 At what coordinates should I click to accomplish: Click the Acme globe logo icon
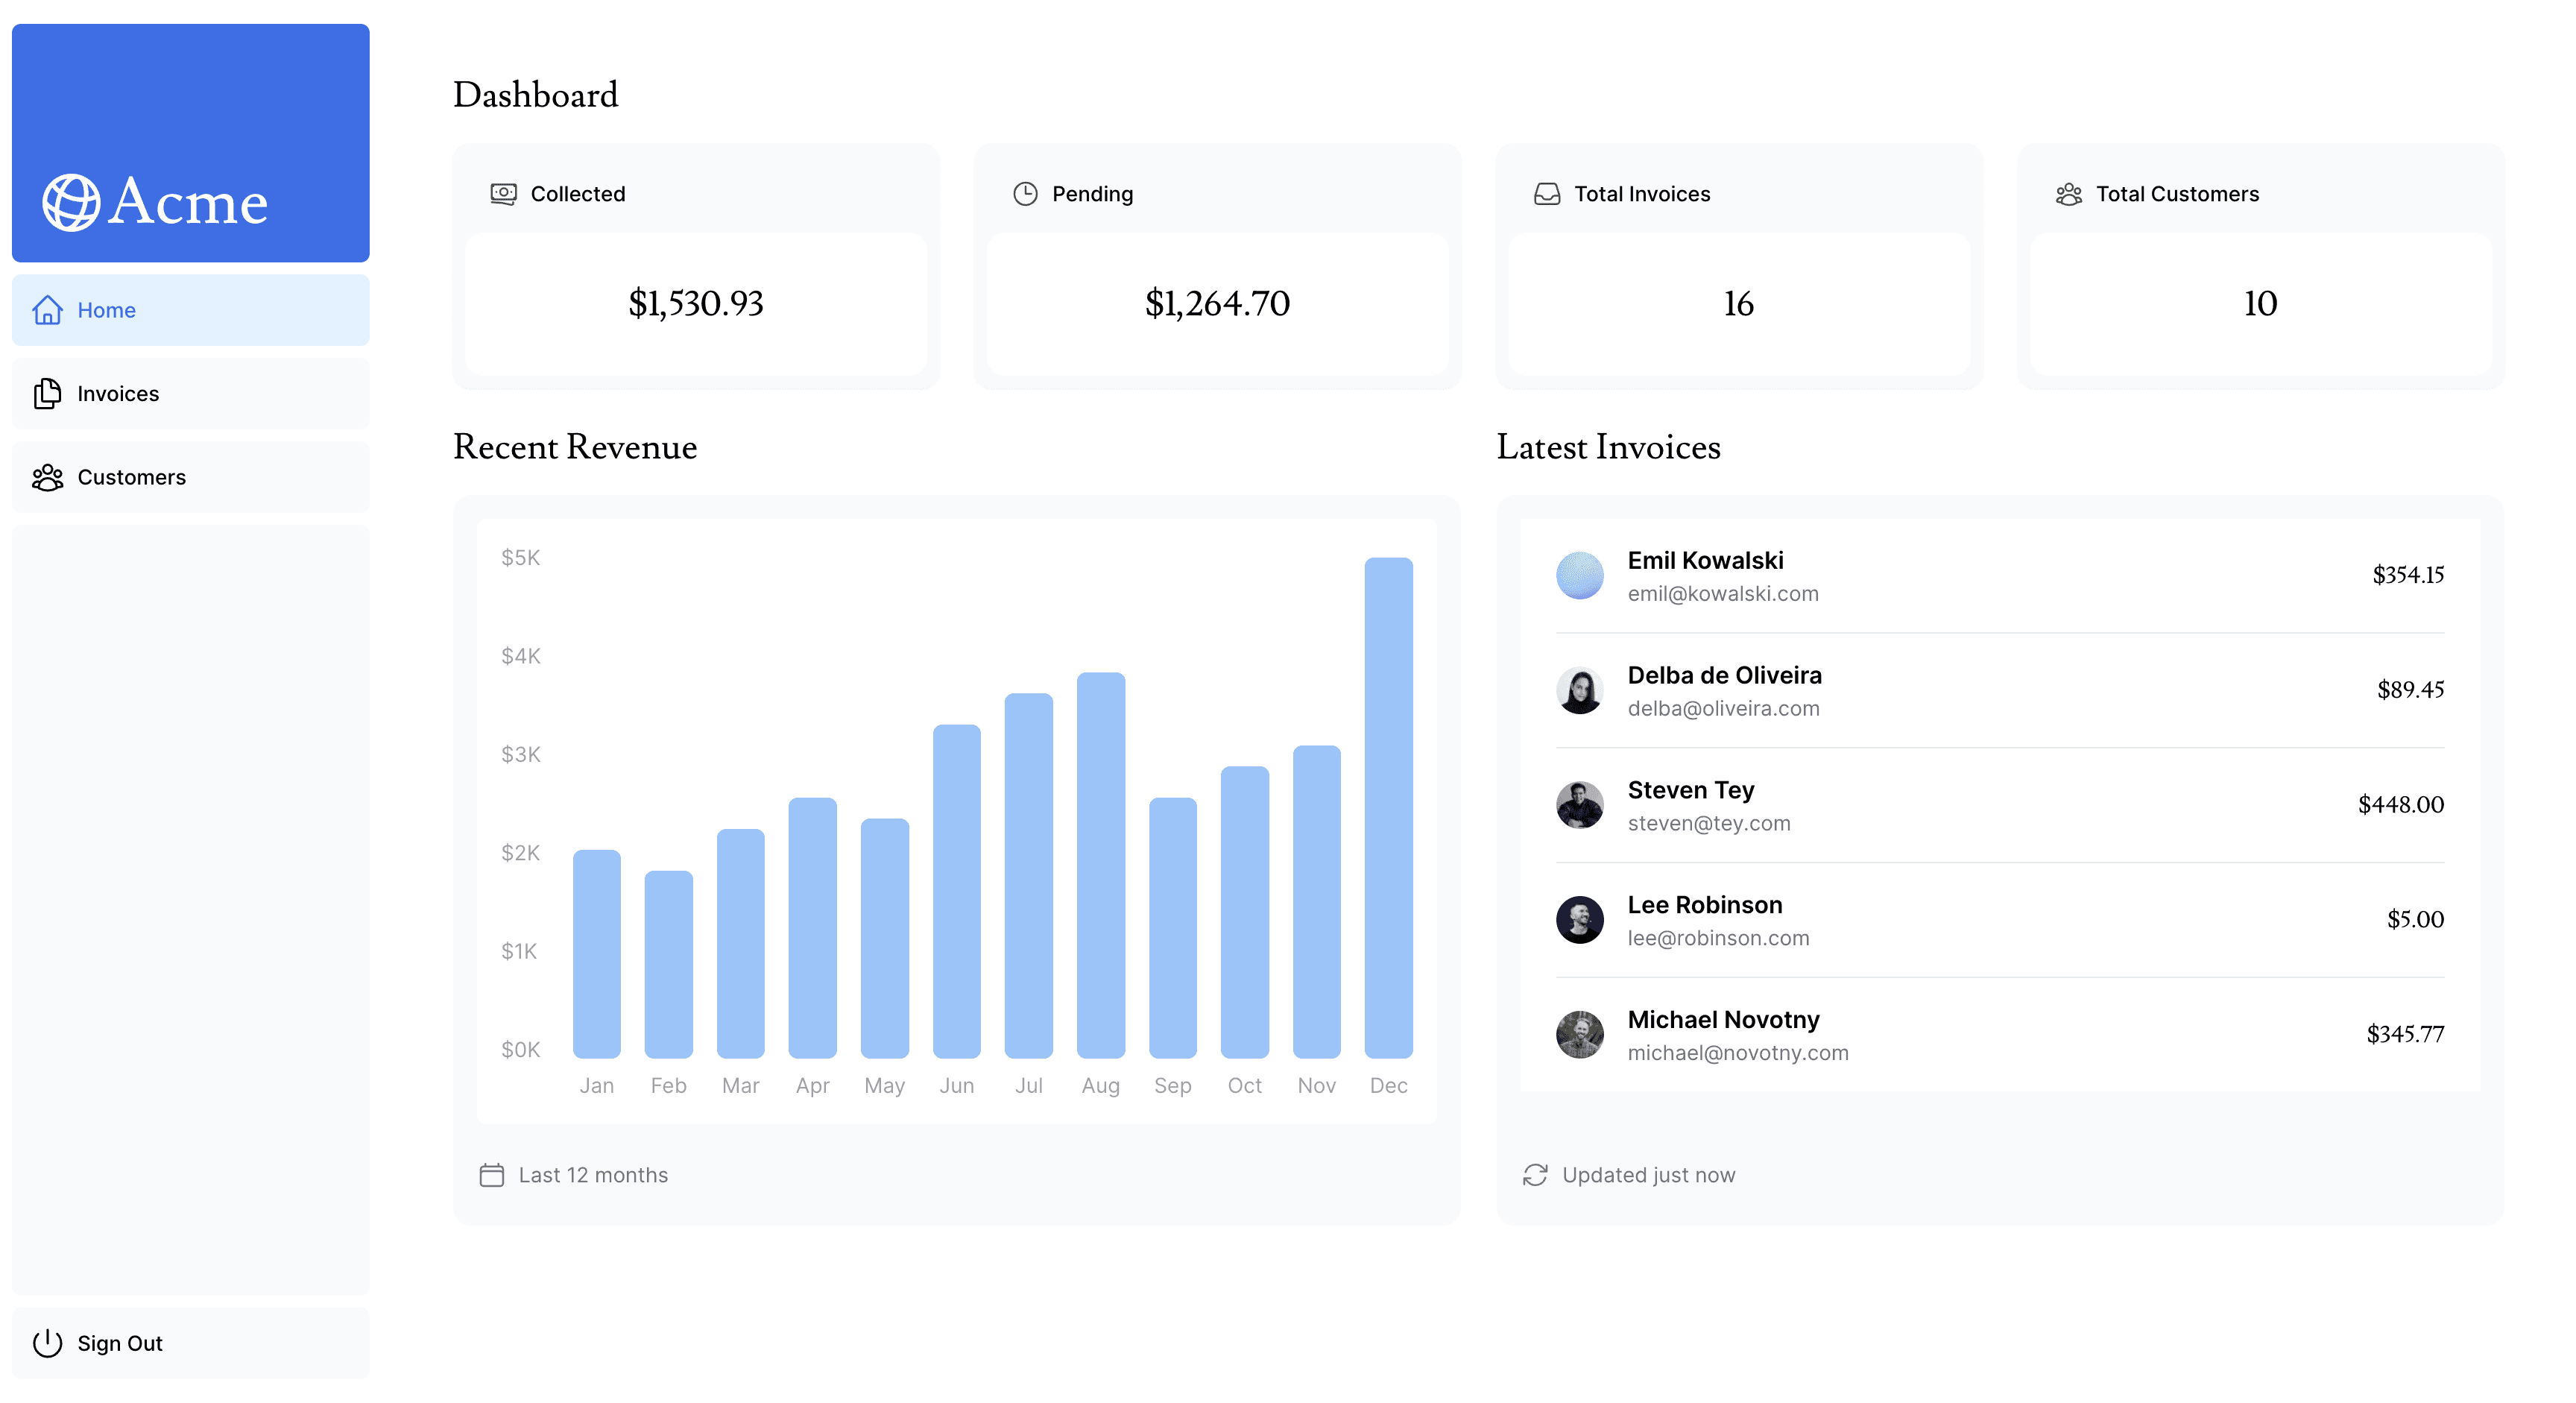(x=71, y=202)
